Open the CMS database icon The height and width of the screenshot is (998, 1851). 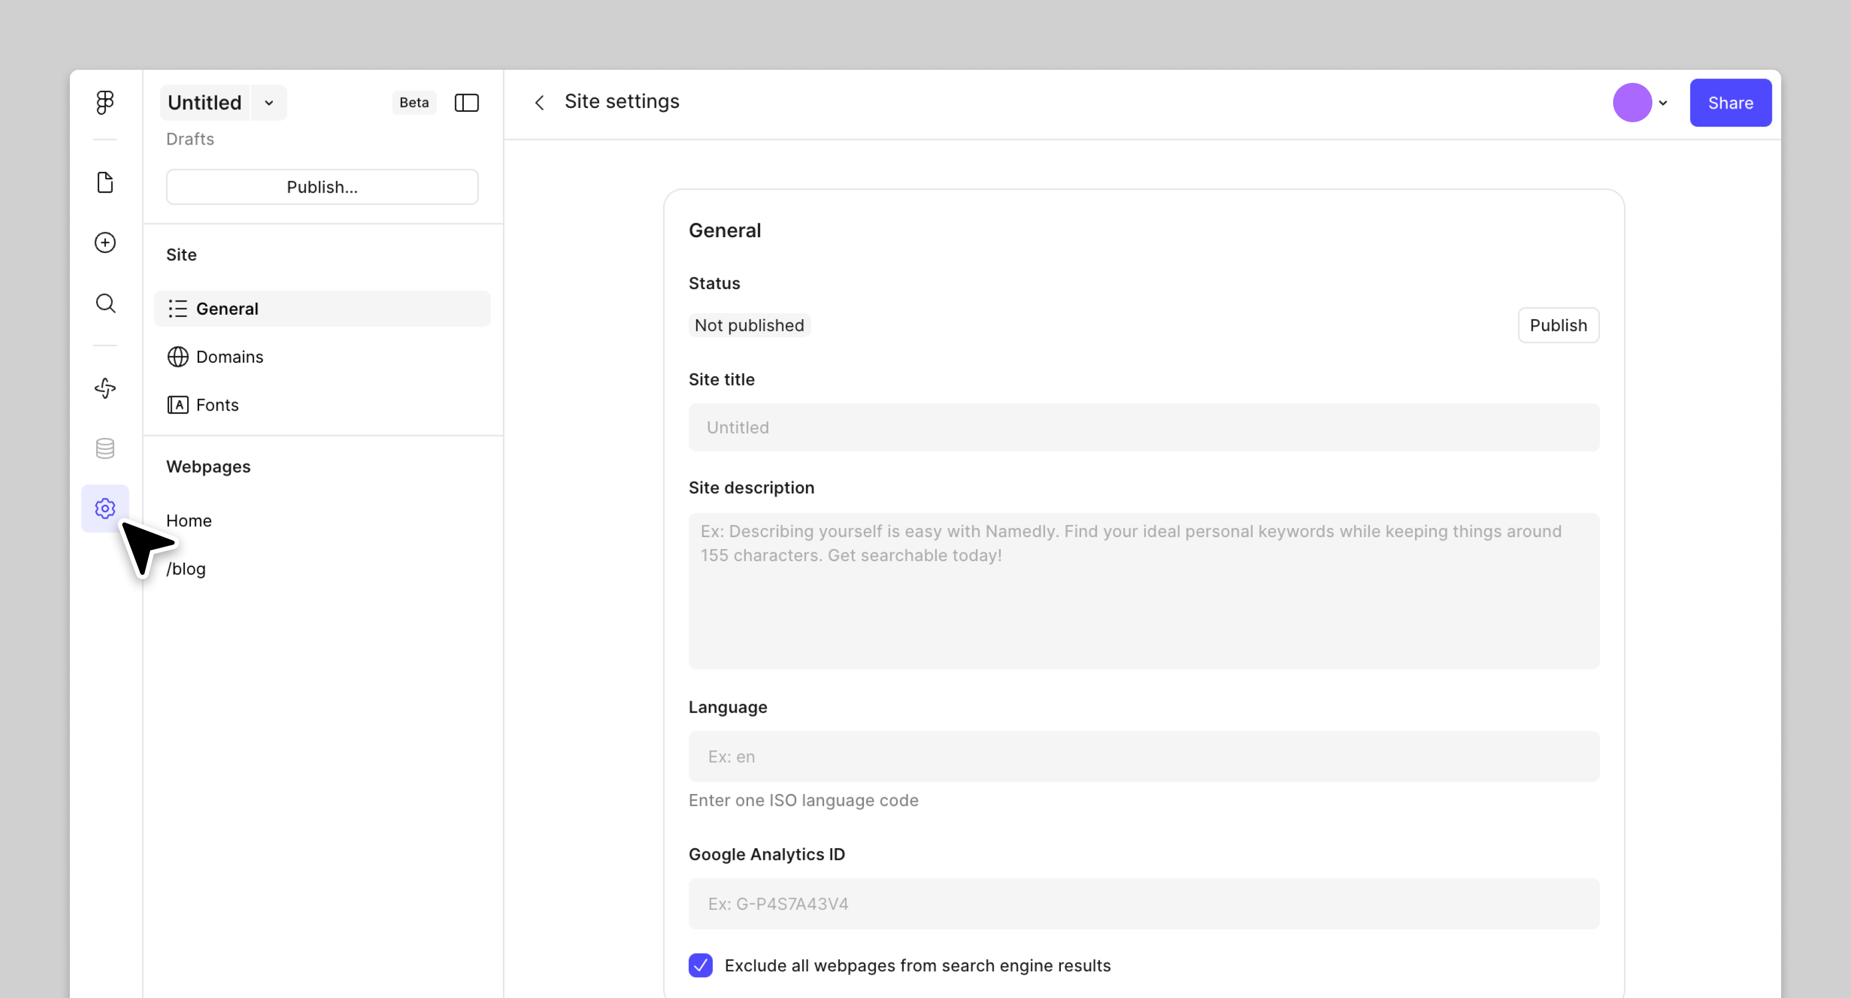(x=105, y=449)
